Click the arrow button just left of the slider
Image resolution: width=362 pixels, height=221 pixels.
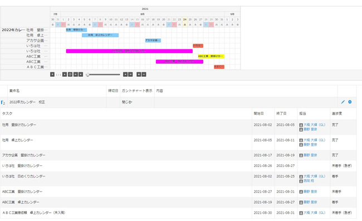pos(81,75)
